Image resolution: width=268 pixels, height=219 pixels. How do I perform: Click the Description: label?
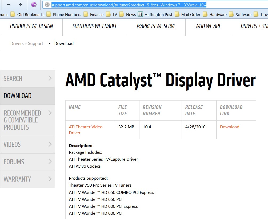pos(81,146)
